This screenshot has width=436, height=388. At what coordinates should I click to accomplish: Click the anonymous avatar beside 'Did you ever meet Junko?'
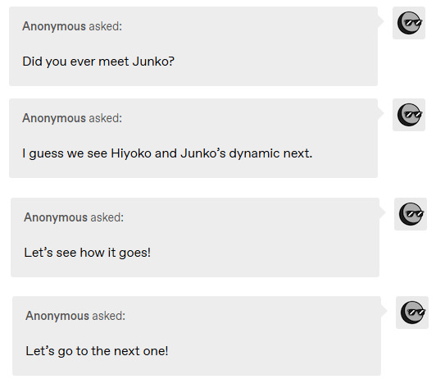coord(409,23)
